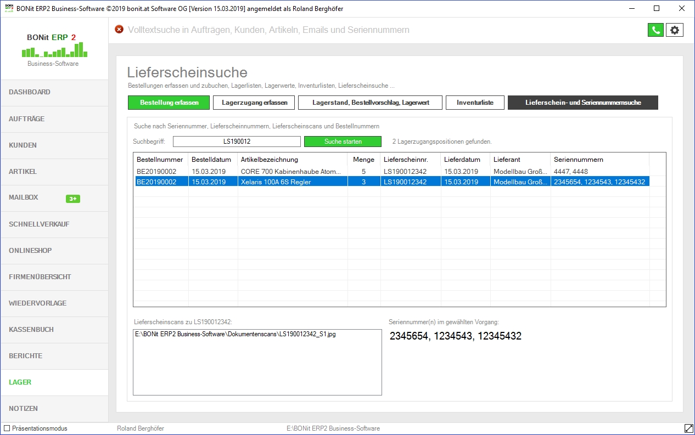Screen dimensions: 695x435
Task: Sort by Lieferscheinnr. column header
Action: pos(411,160)
